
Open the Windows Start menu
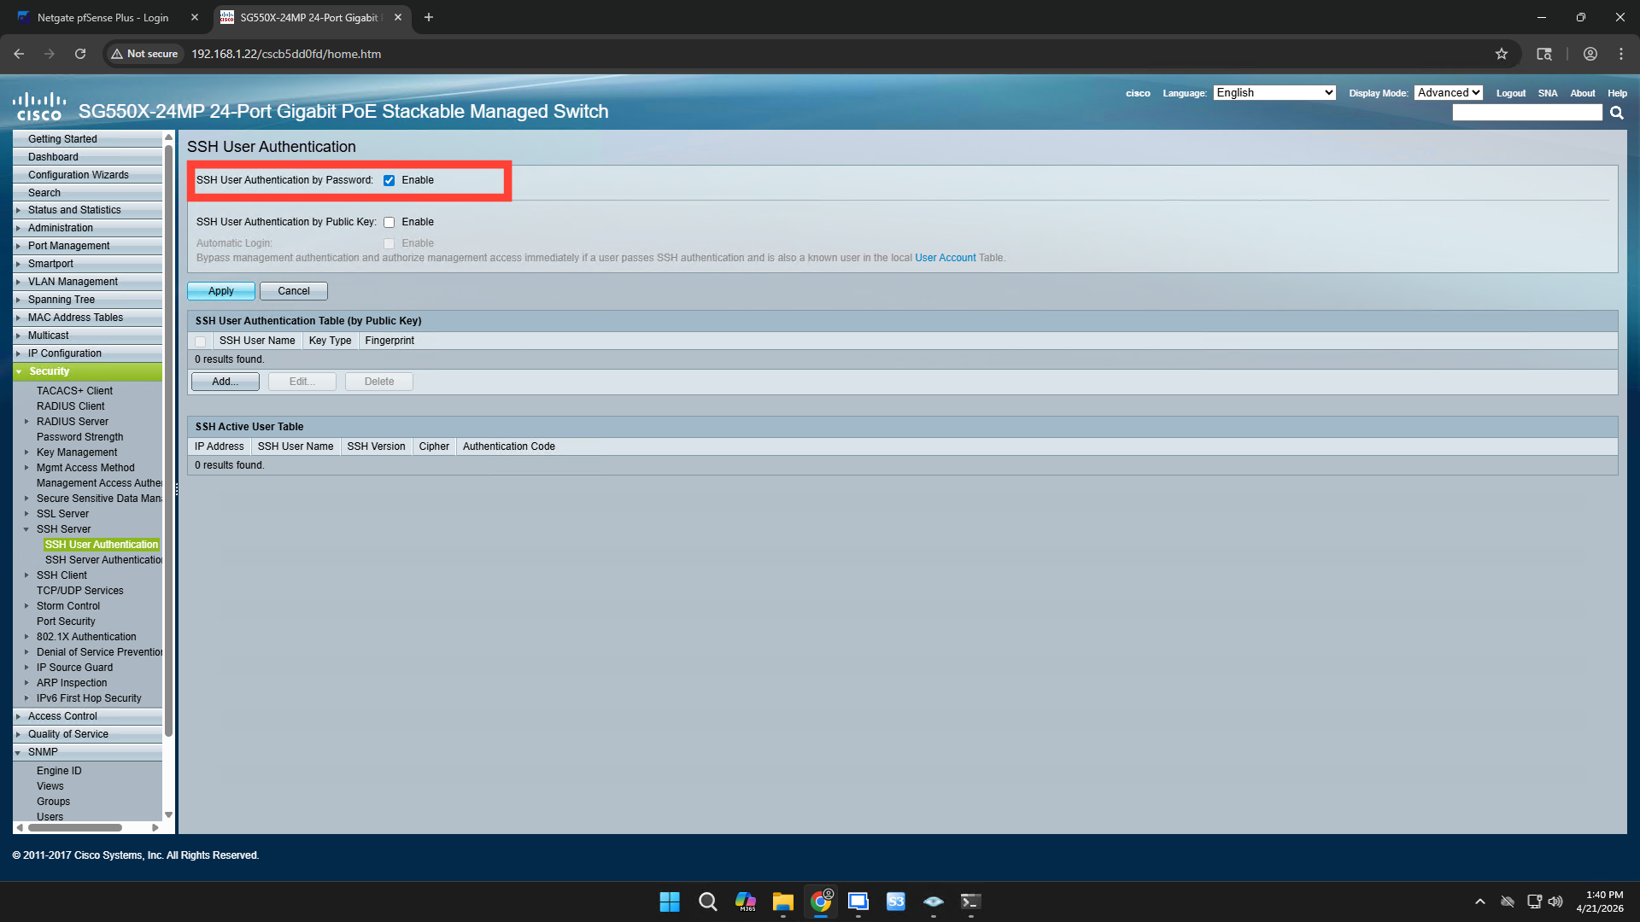point(670,902)
